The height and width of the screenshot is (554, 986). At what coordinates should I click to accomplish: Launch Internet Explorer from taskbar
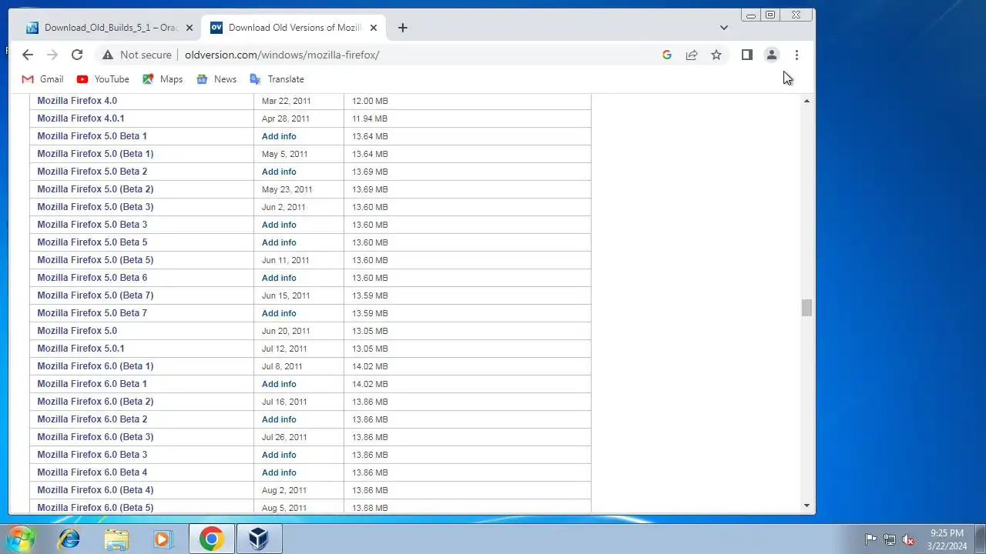[x=69, y=539]
